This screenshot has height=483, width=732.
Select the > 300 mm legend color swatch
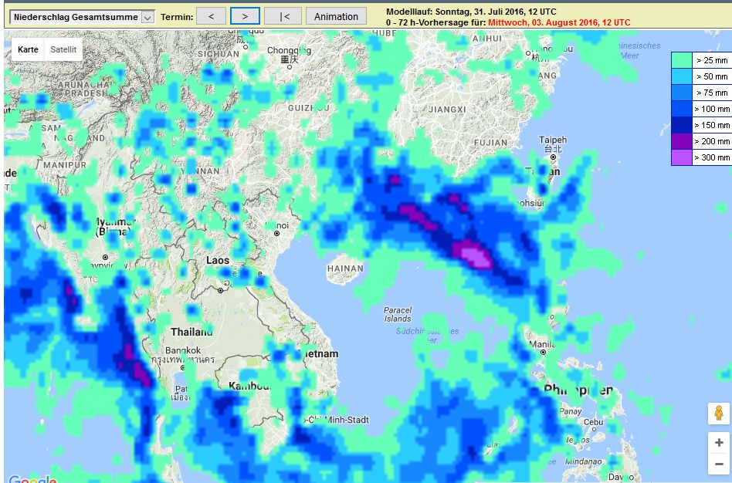681,157
